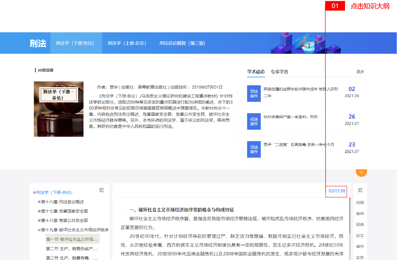Click 更多 to see more news

tap(360, 72)
